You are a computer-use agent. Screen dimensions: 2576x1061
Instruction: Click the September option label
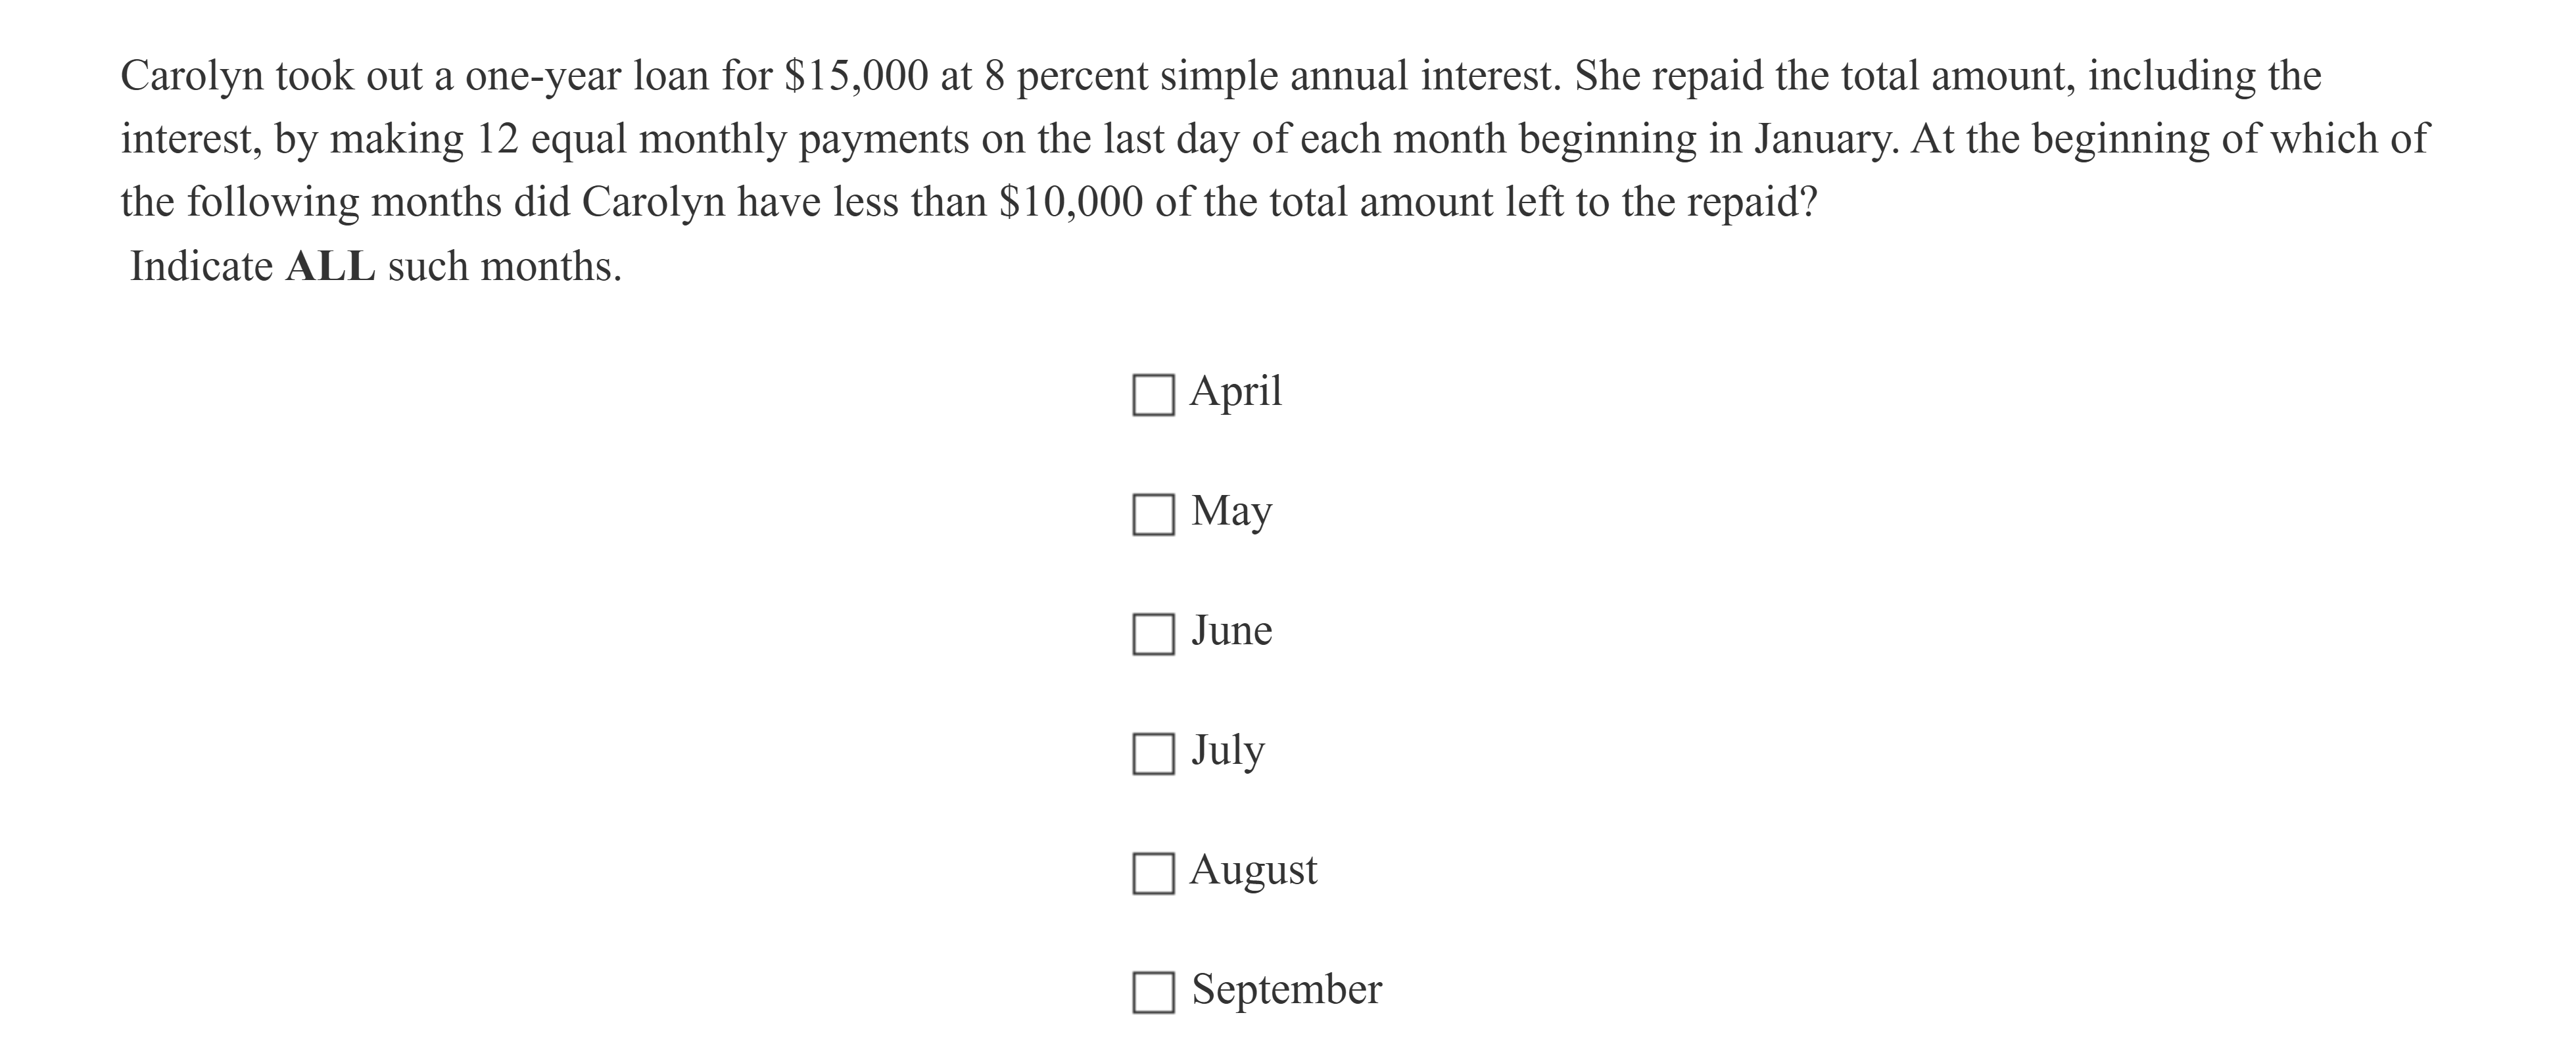coord(1286,989)
